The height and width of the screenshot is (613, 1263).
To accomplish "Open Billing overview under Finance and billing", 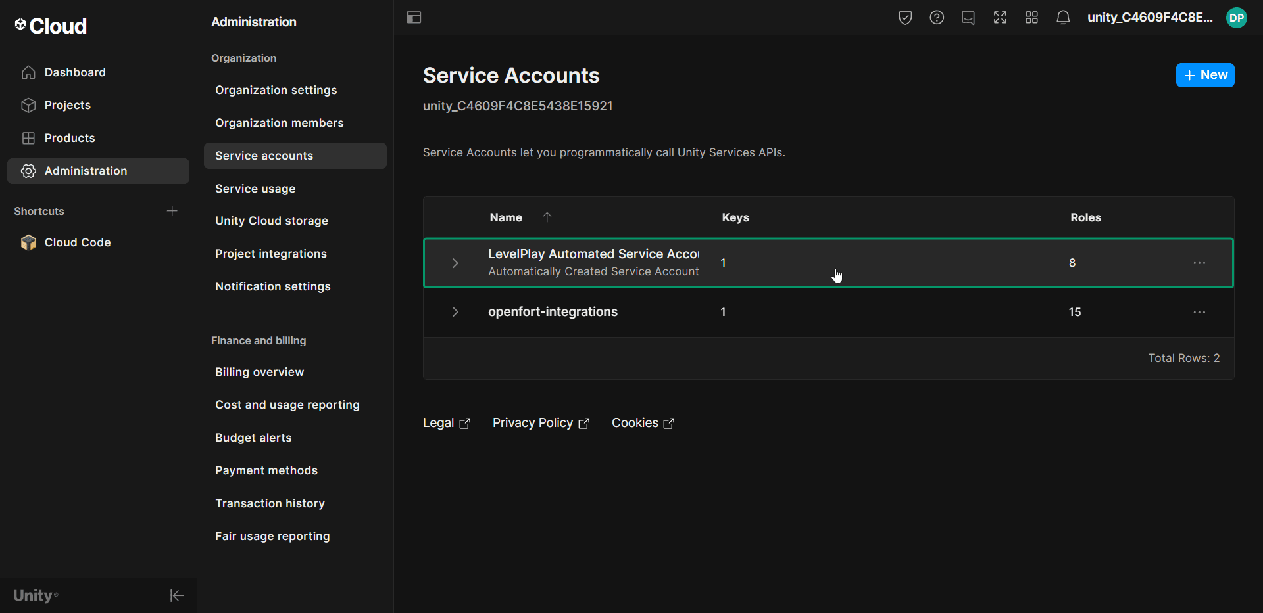I will point(259,371).
